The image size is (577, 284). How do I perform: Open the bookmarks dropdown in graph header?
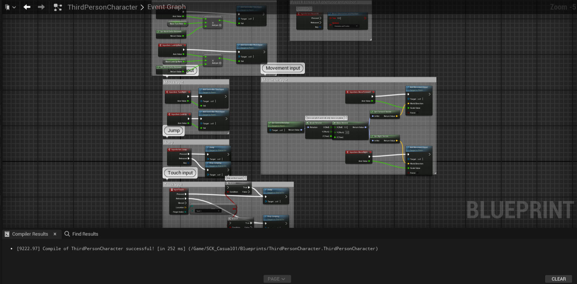click(x=10, y=7)
